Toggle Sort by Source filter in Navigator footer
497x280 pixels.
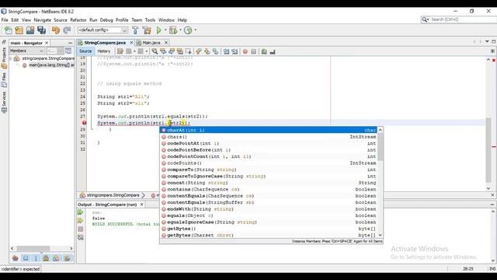67,258
